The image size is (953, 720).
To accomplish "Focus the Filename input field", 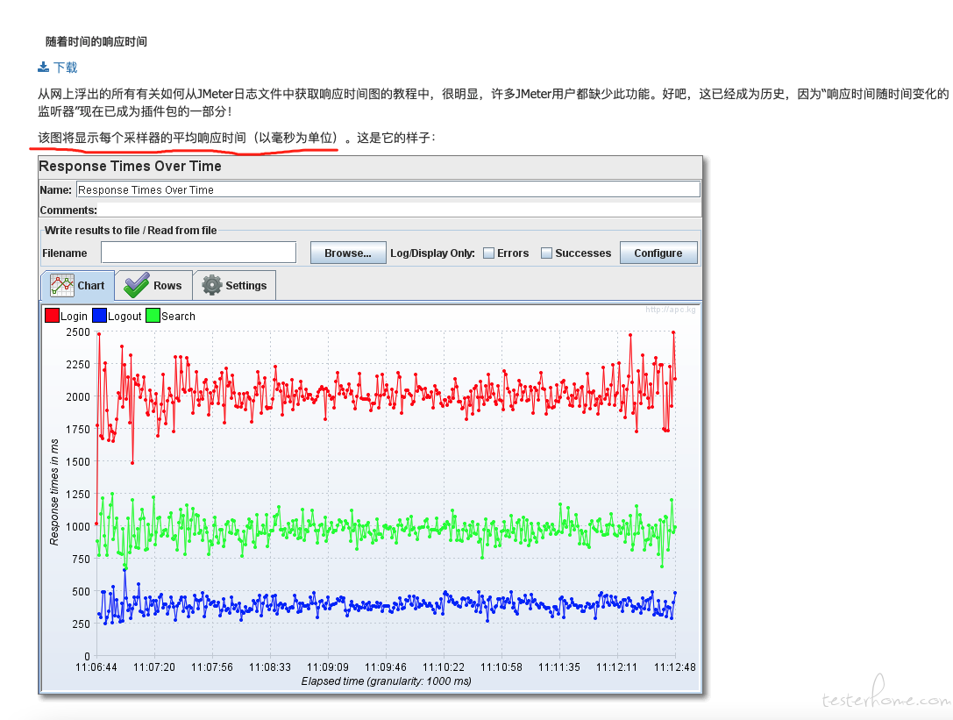I will click(198, 253).
